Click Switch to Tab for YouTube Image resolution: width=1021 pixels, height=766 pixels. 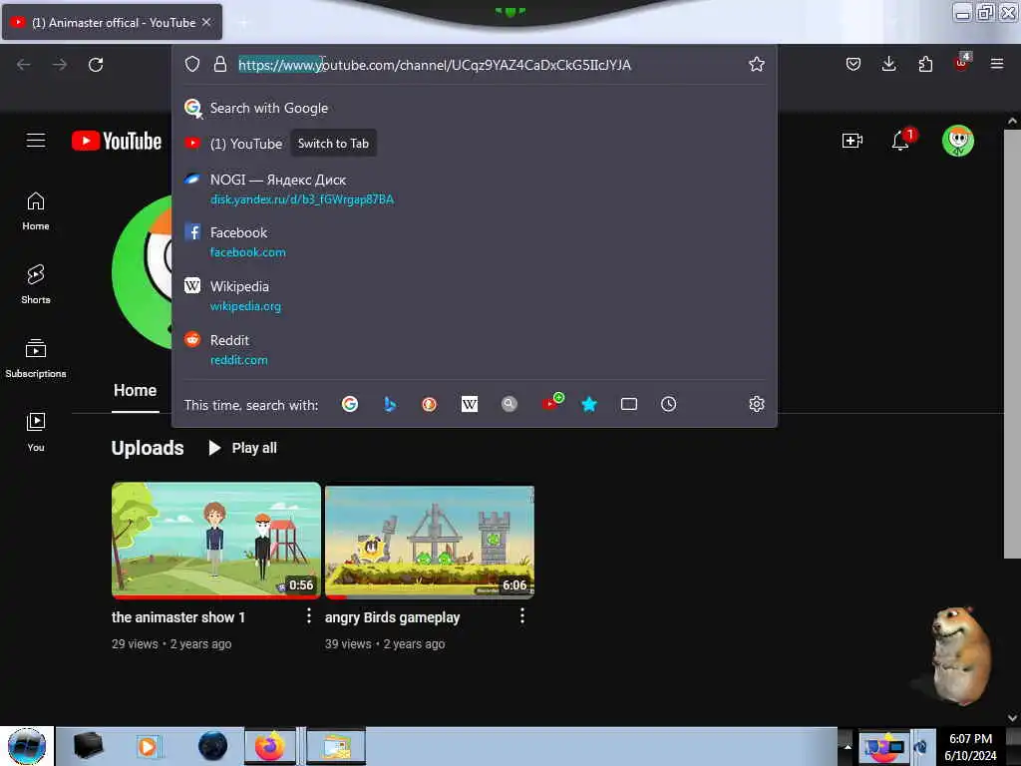pyautogui.click(x=333, y=144)
